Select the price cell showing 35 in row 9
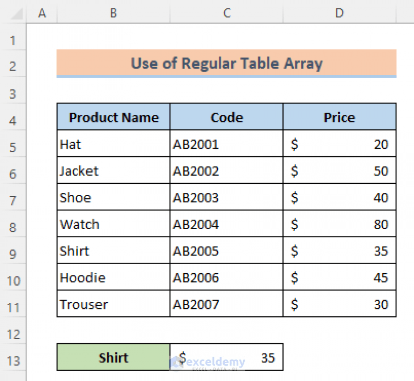Viewport: 414px width, 381px height. pyautogui.click(x=340, y=250)
